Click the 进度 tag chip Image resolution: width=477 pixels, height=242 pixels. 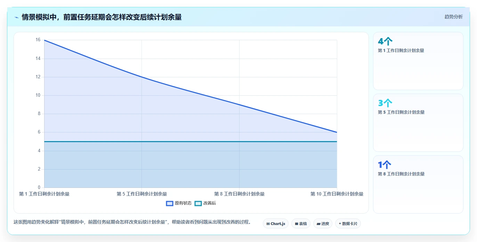tap(323, 224)
